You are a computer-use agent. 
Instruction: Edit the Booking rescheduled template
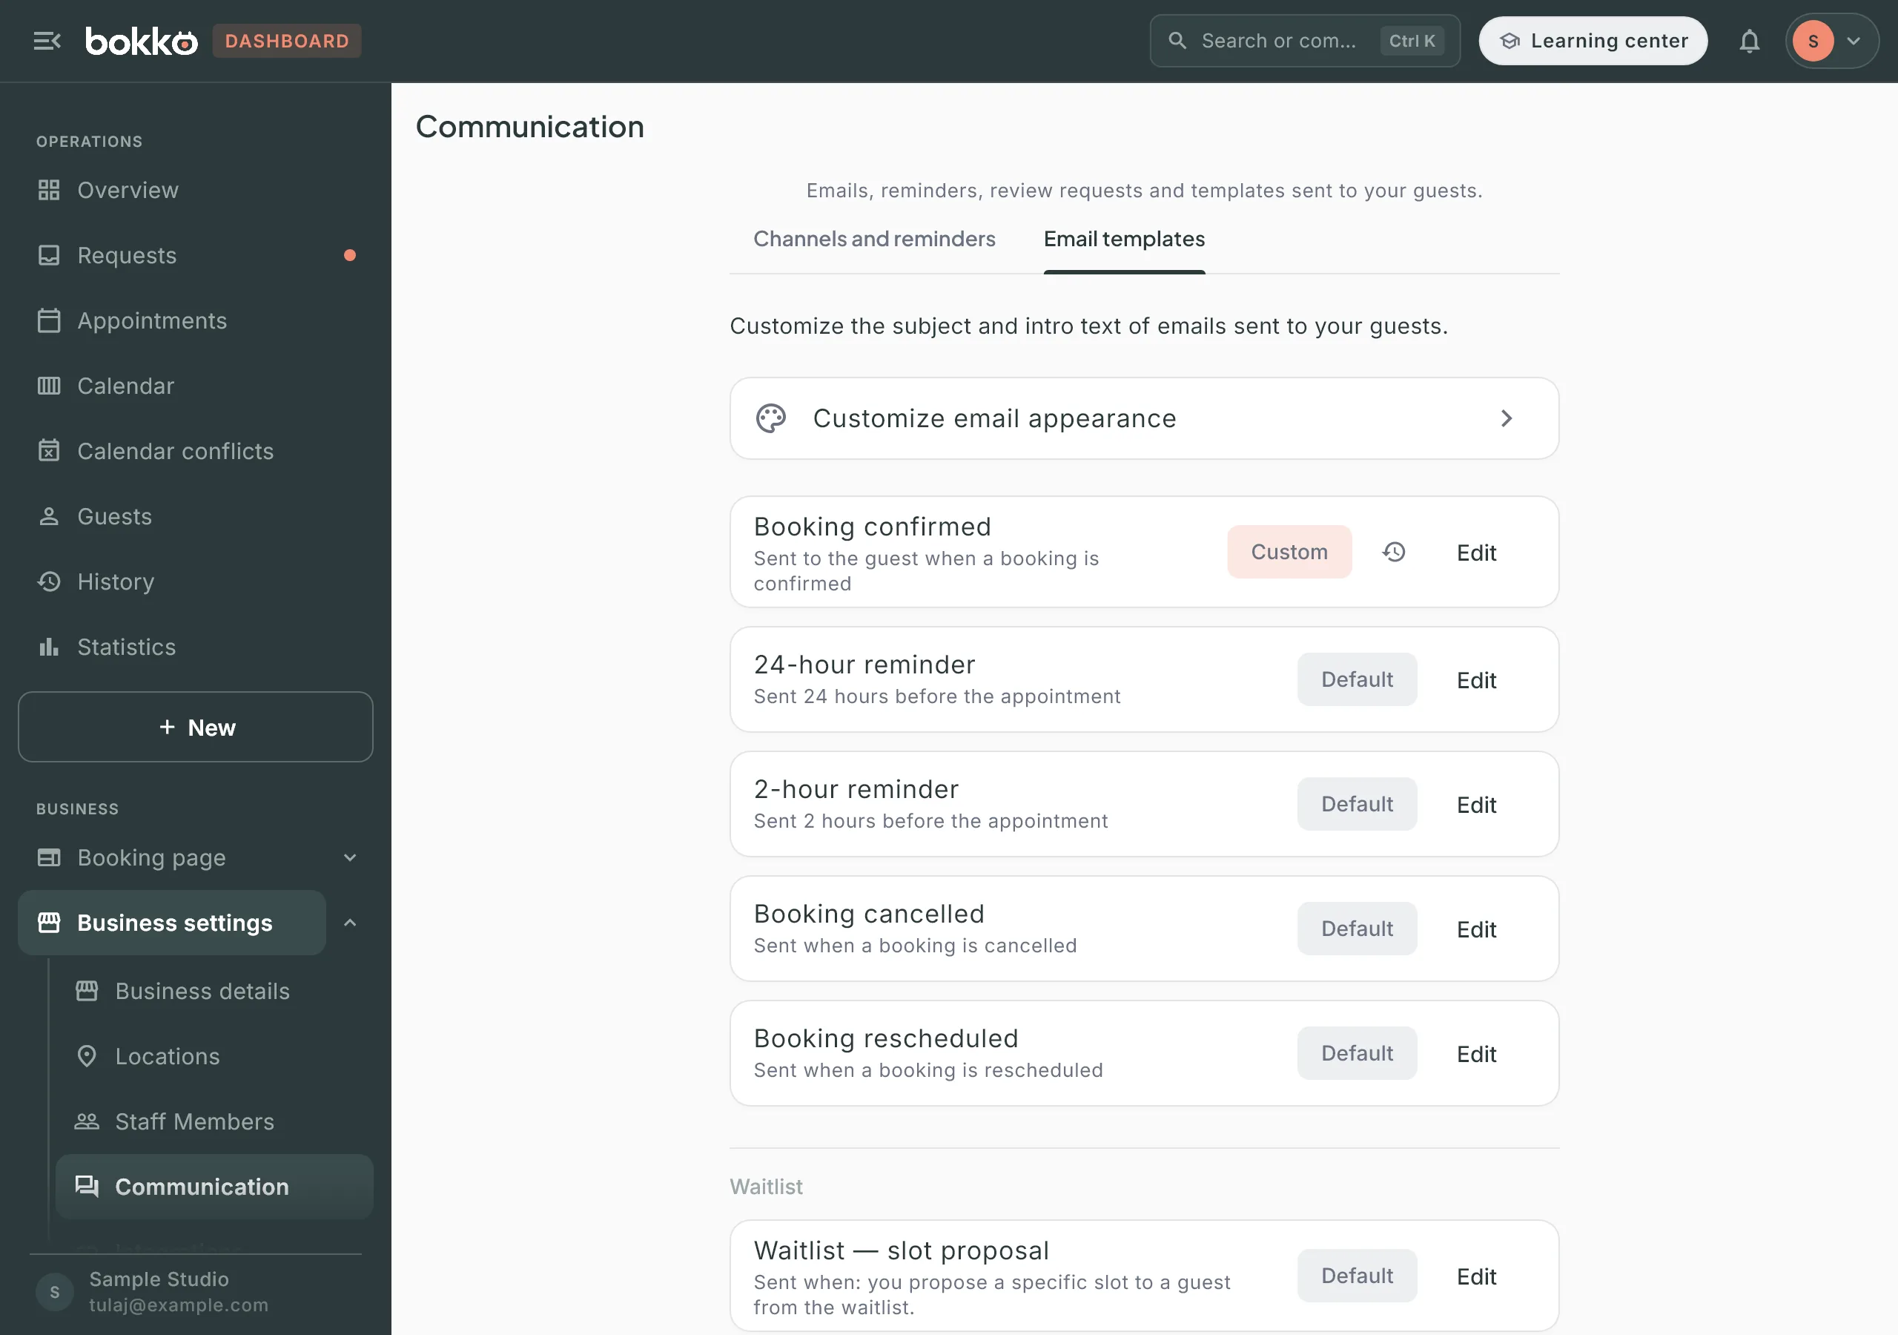[x=1475, y=1054]
